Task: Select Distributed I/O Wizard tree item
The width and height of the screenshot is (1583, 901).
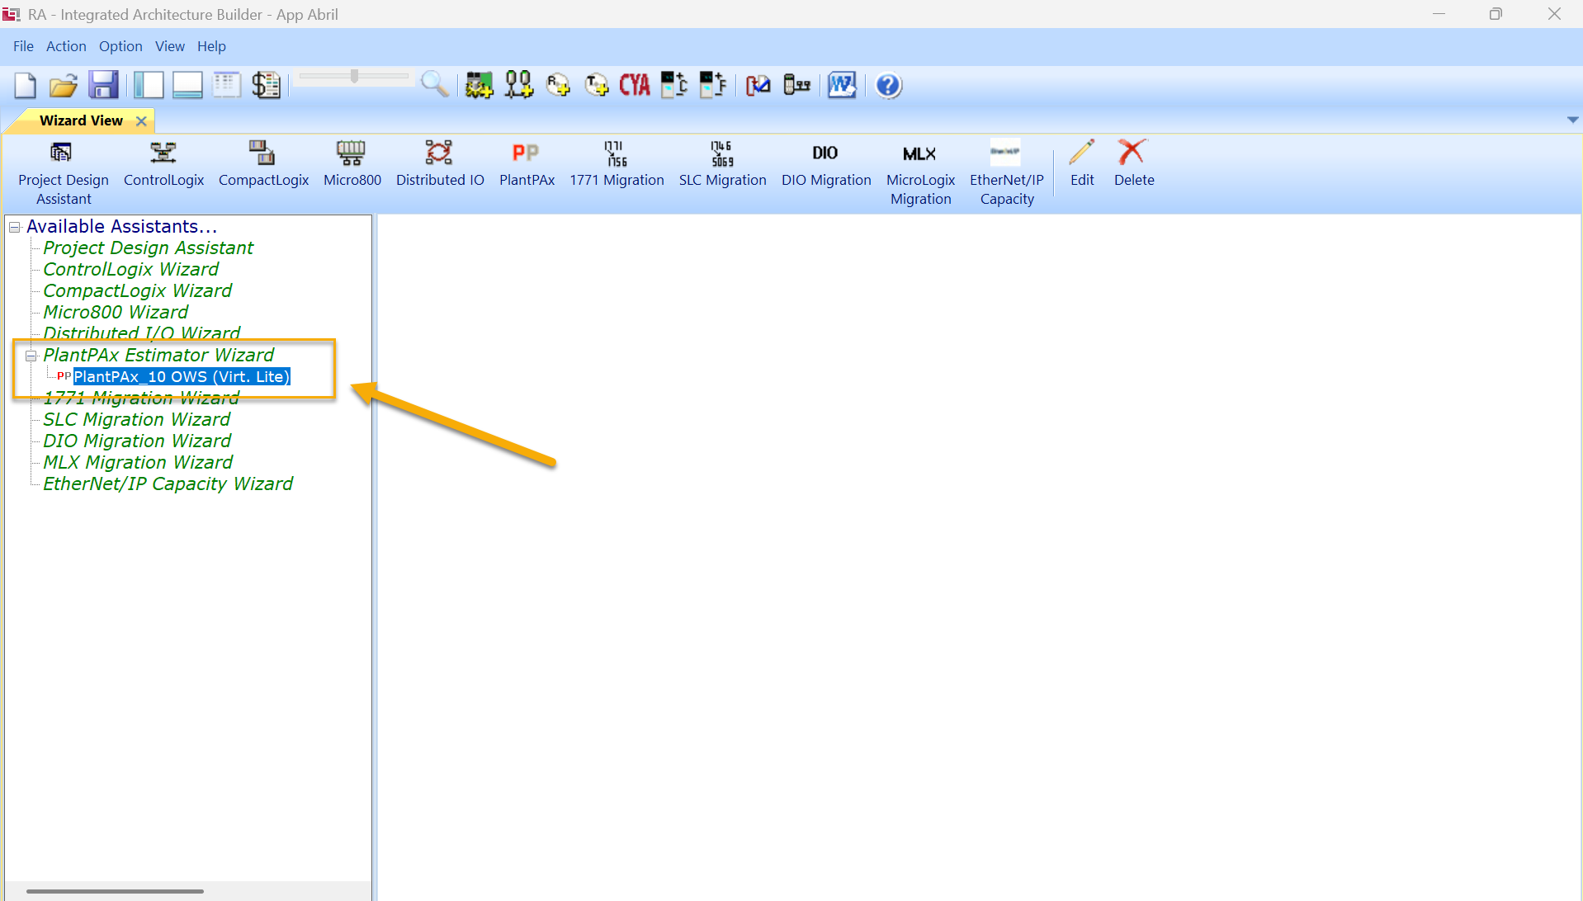Action: click(141, 333)
